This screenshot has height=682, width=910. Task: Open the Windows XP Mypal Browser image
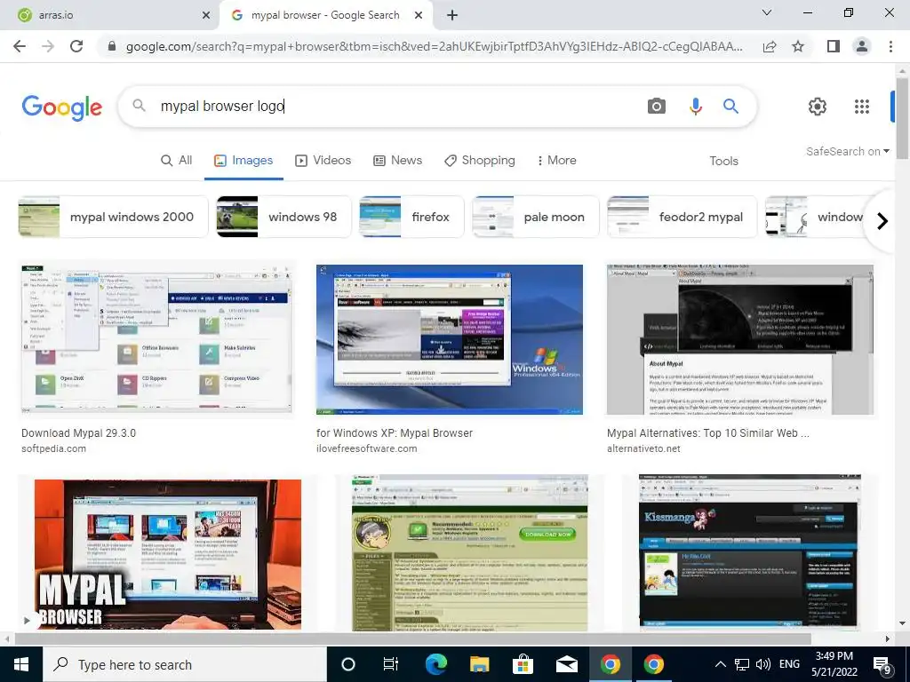click(450, 340)
